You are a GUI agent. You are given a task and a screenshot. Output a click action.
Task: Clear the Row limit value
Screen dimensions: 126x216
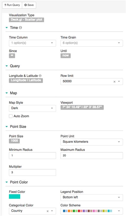(x=114, y=81)
